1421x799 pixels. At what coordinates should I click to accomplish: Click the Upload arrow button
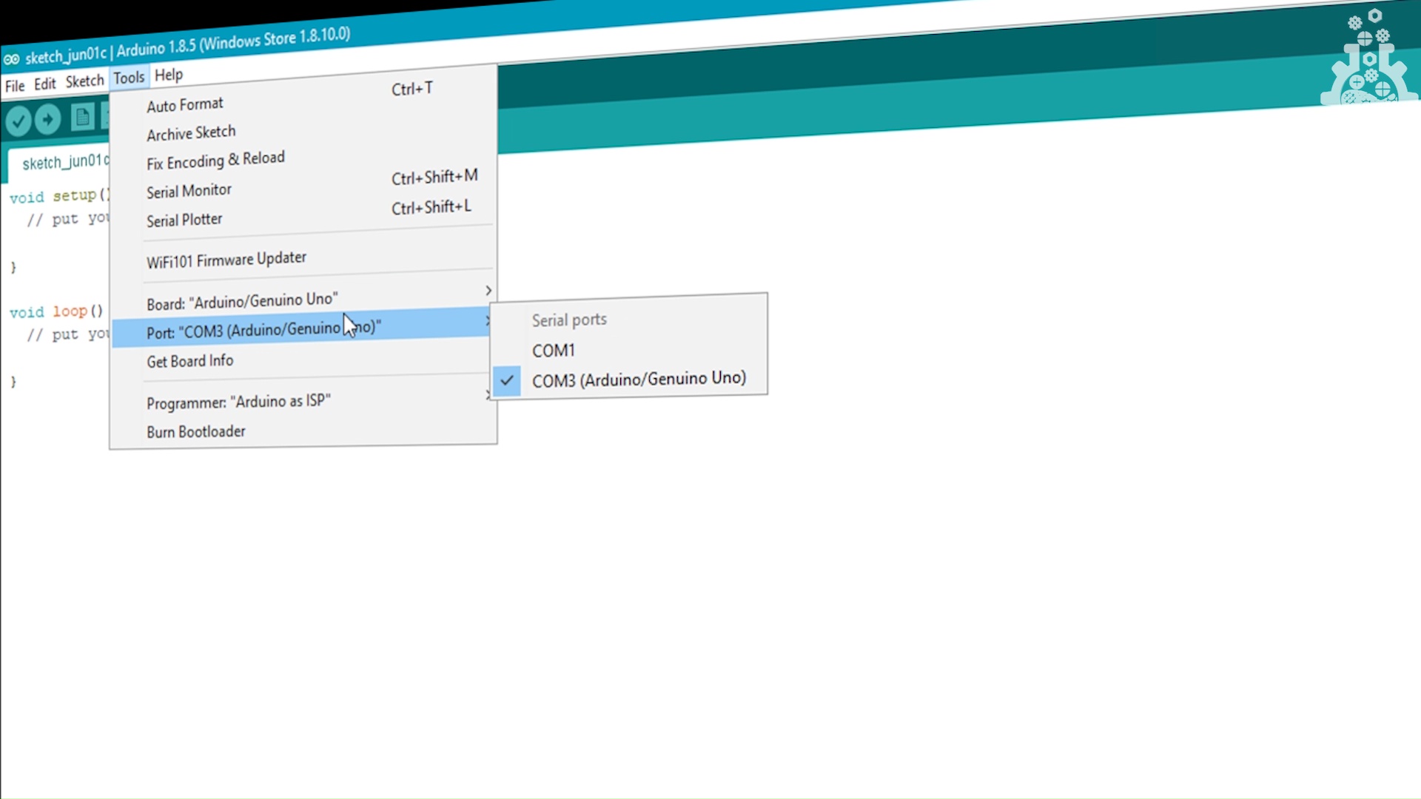[x=48, y=118]
